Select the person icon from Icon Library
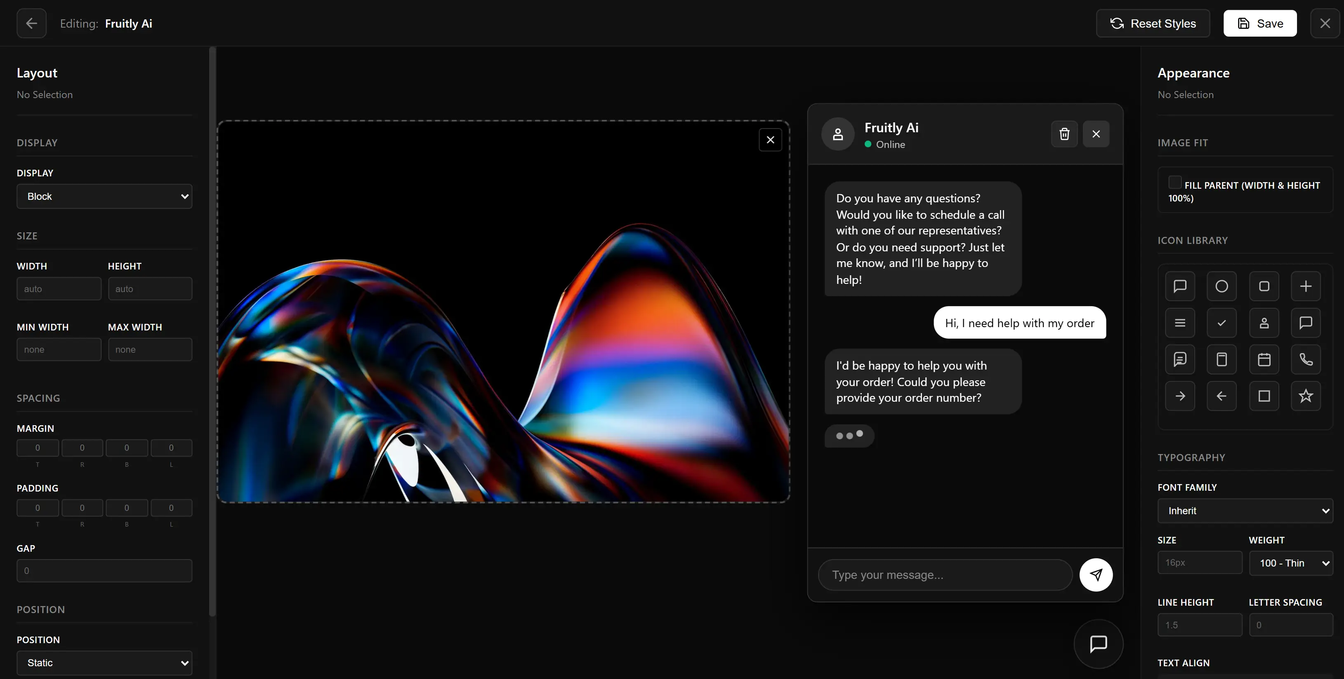1344x679 pixels. tap(1264, 323)
